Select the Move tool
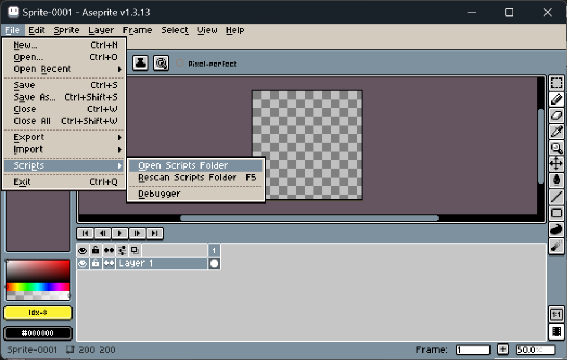The height and width of the screenshot is (360, 567). point(556,164)
